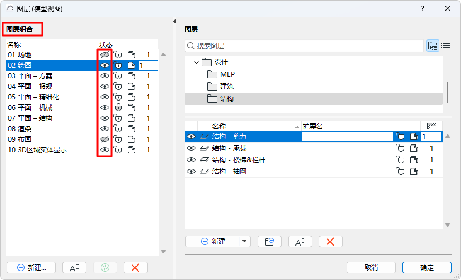461x280 pixels.
Task: Click extension name field of 结构 - 剪力
Action: [x=347, y=137]
